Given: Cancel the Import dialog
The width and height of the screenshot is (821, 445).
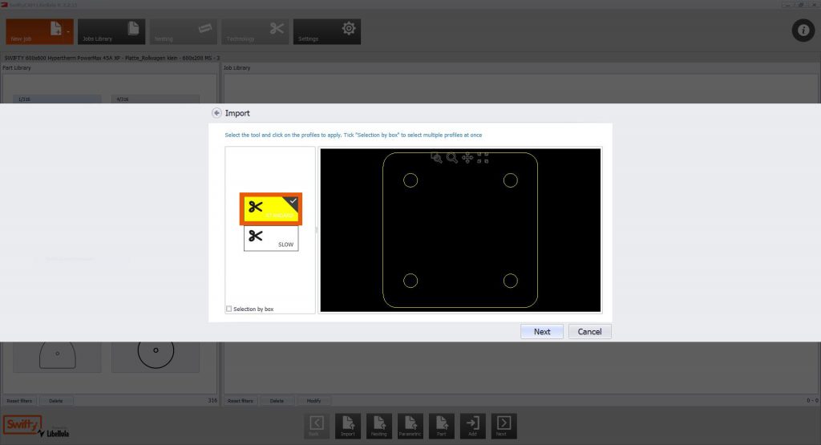Looking at the screenshot, I should pyautogui.click(x=589, y=331).
